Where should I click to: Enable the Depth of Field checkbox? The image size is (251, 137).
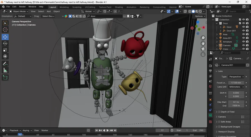219,112
